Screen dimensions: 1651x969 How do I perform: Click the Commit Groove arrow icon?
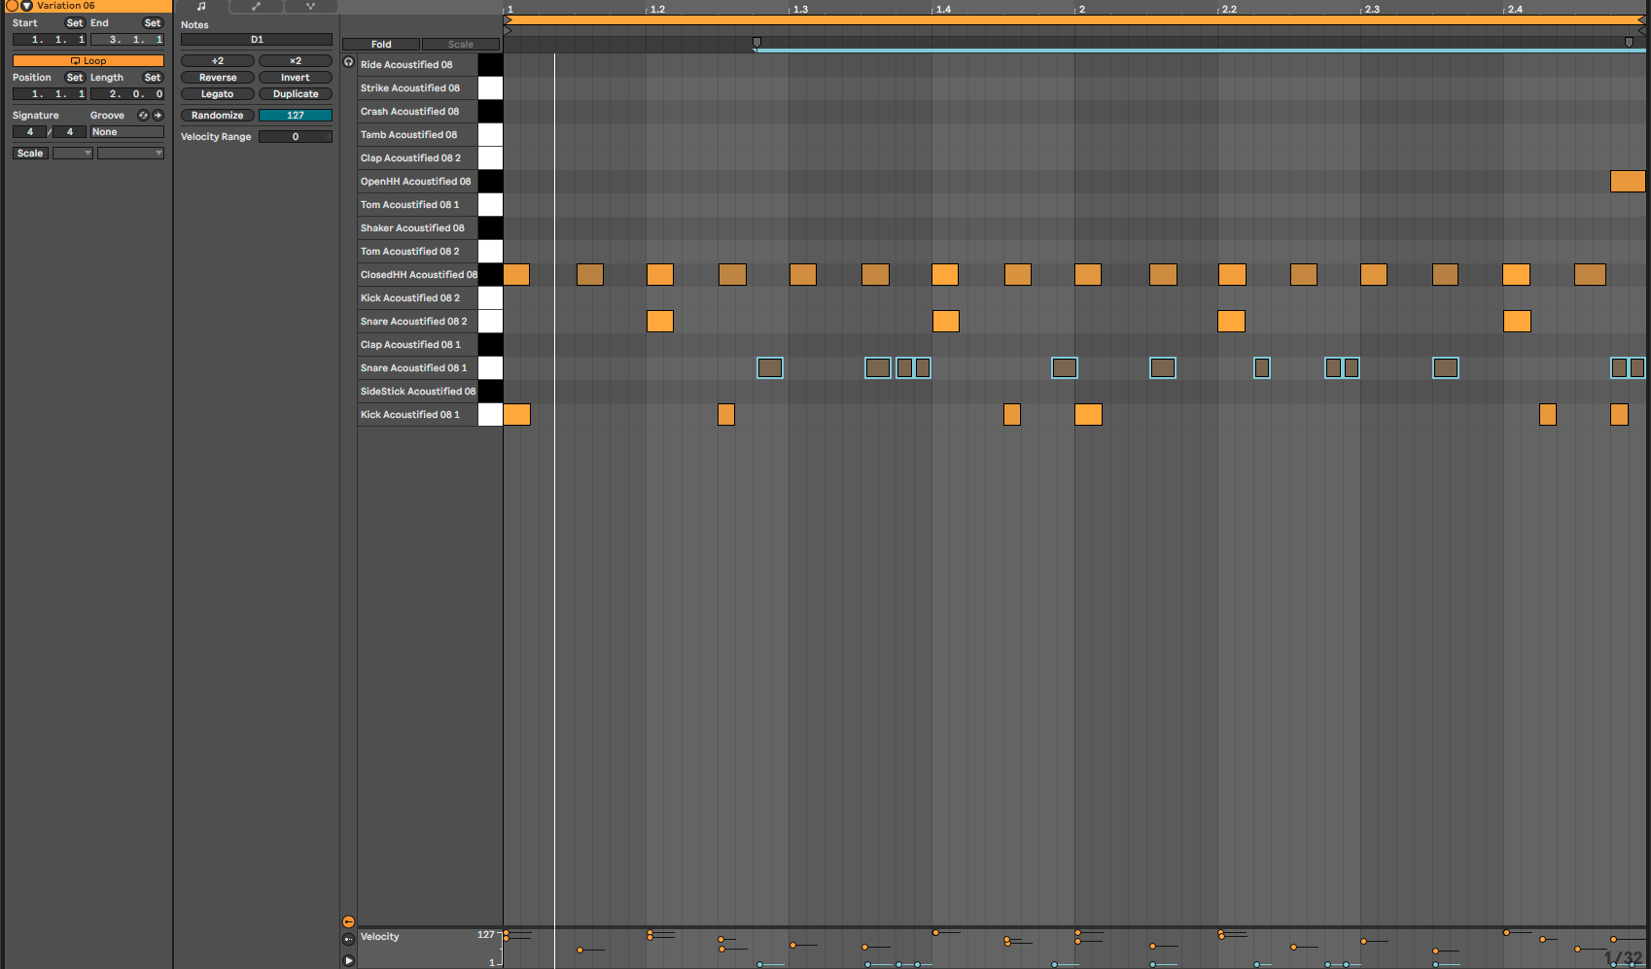point(158,115)
